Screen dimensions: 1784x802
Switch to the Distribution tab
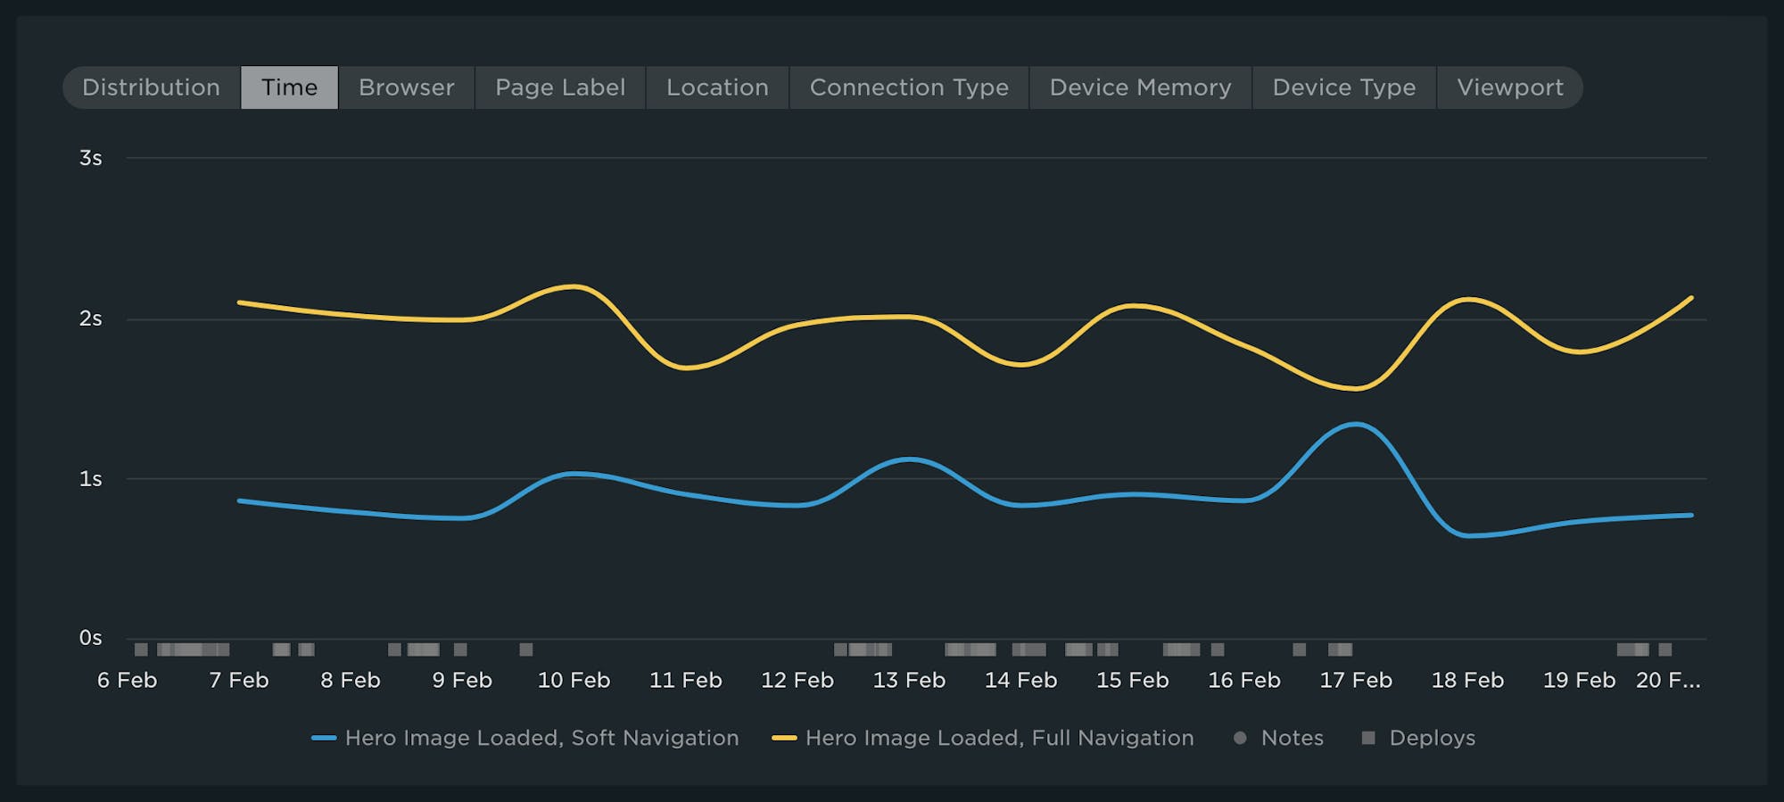(x=151, y=87)
